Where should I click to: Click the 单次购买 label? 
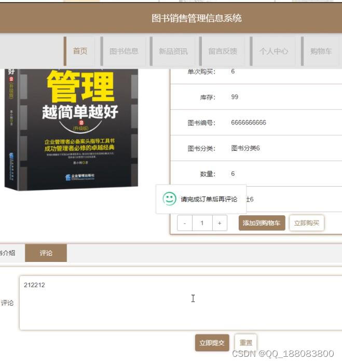tap(201, 72)
